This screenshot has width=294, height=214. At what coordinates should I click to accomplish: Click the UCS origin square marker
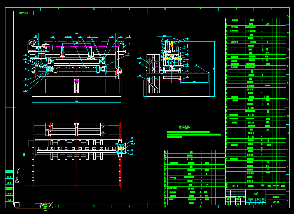click(x=17, y=205)
